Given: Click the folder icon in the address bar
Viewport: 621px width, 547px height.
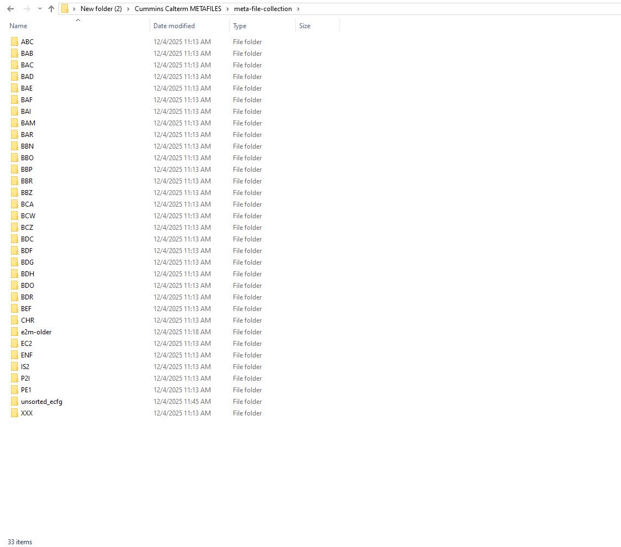Looking at the screenshot, I should click(x=65, y=9).
